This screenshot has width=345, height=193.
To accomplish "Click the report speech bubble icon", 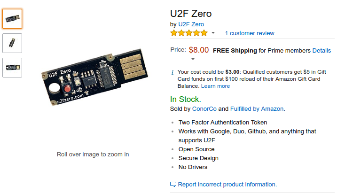I will pos(173,184).
